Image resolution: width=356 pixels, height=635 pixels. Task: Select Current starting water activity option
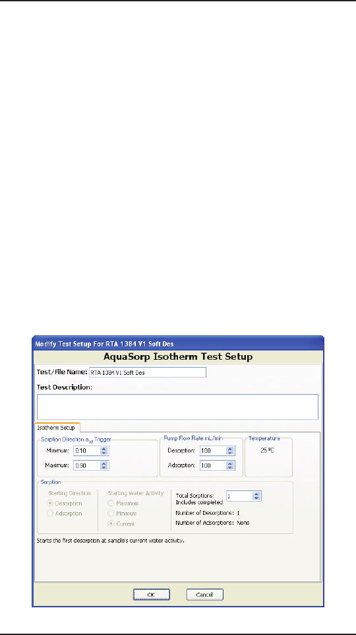point(111,523)
